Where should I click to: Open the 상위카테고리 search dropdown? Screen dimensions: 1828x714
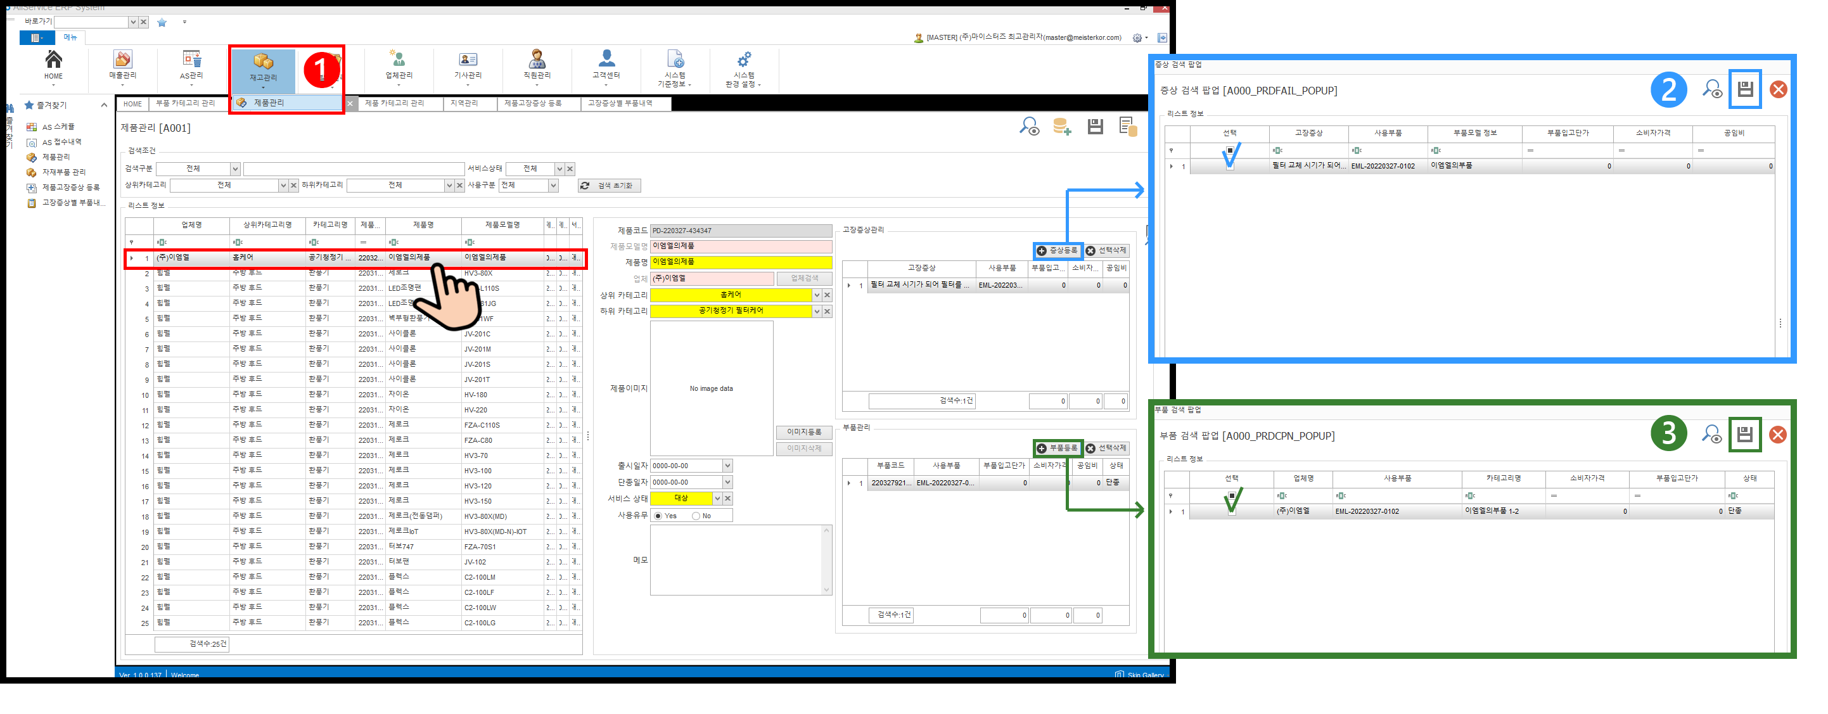(x=283, y=185)
